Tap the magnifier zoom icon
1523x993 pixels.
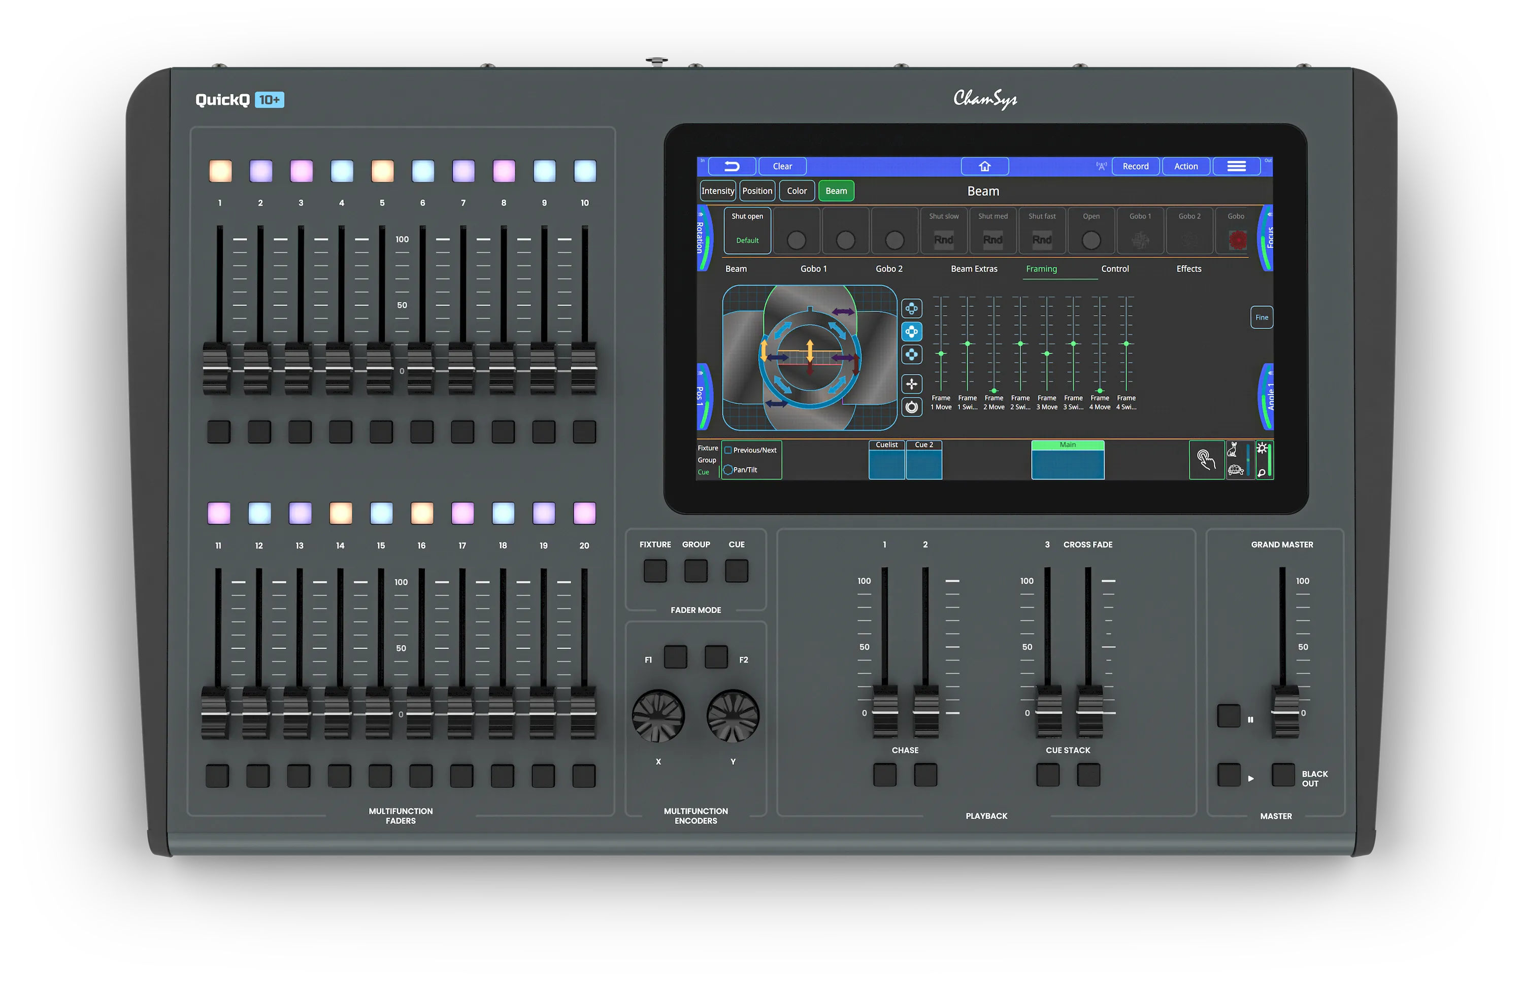(1261, 473)
